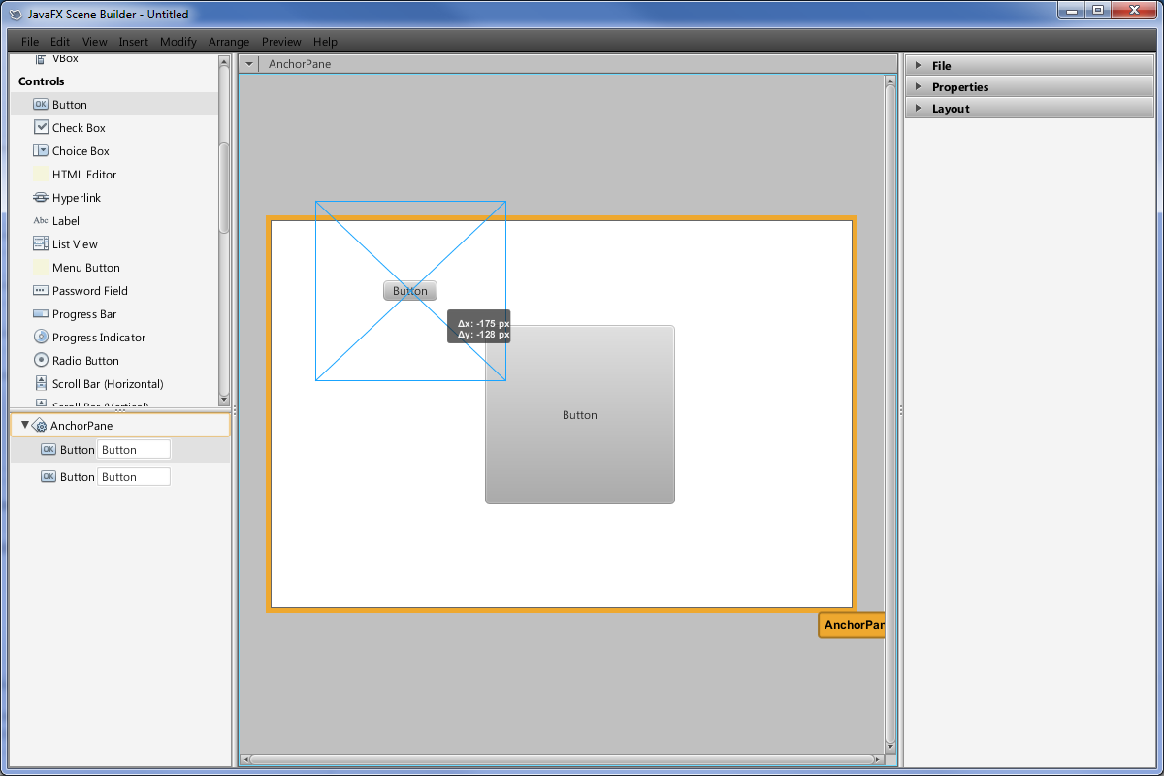Collapse the AnchorPane node in hierarchy

[x=25, y=425]
